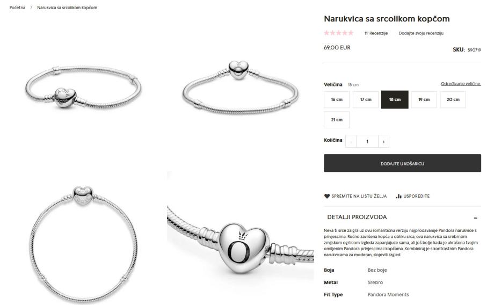Increase quantity with plus button
Screen dimensions: 494x305
[x=383, y=141]
